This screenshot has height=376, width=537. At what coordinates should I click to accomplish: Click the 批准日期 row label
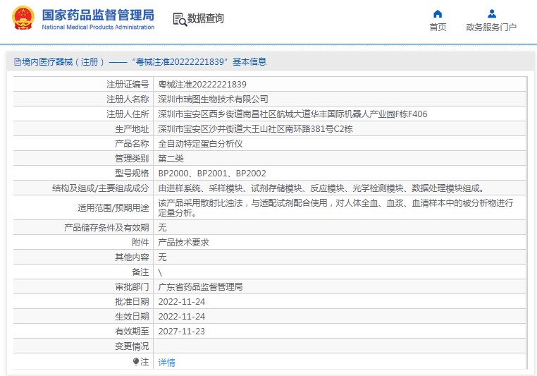coord(132,302)
